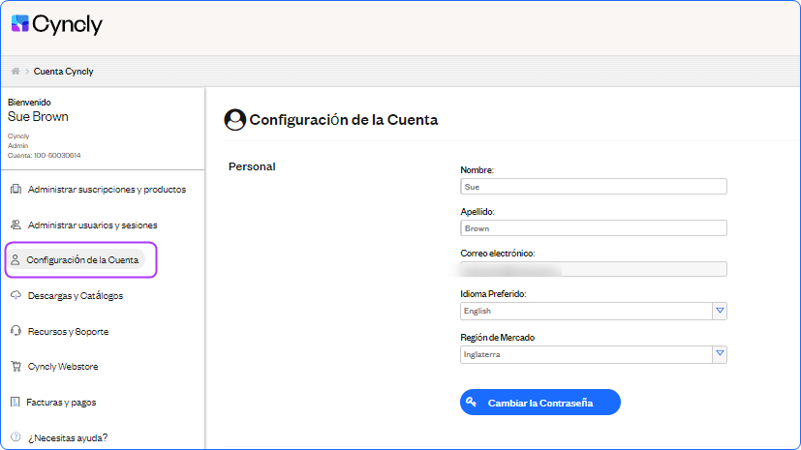Click the key icon on password button

click(472, 402)
